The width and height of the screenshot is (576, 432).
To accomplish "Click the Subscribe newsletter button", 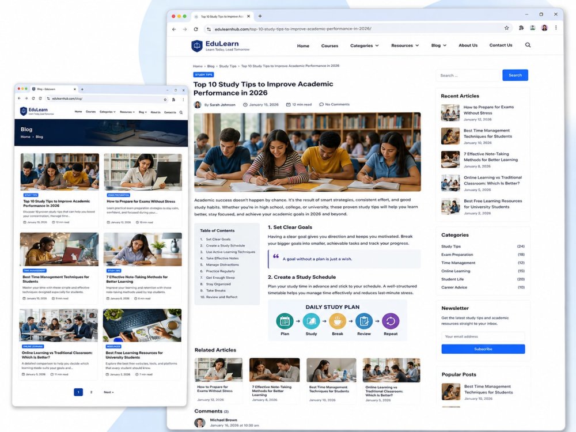I will (483, 349).
